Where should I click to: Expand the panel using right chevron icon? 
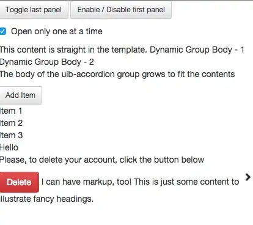coord(248,177)
